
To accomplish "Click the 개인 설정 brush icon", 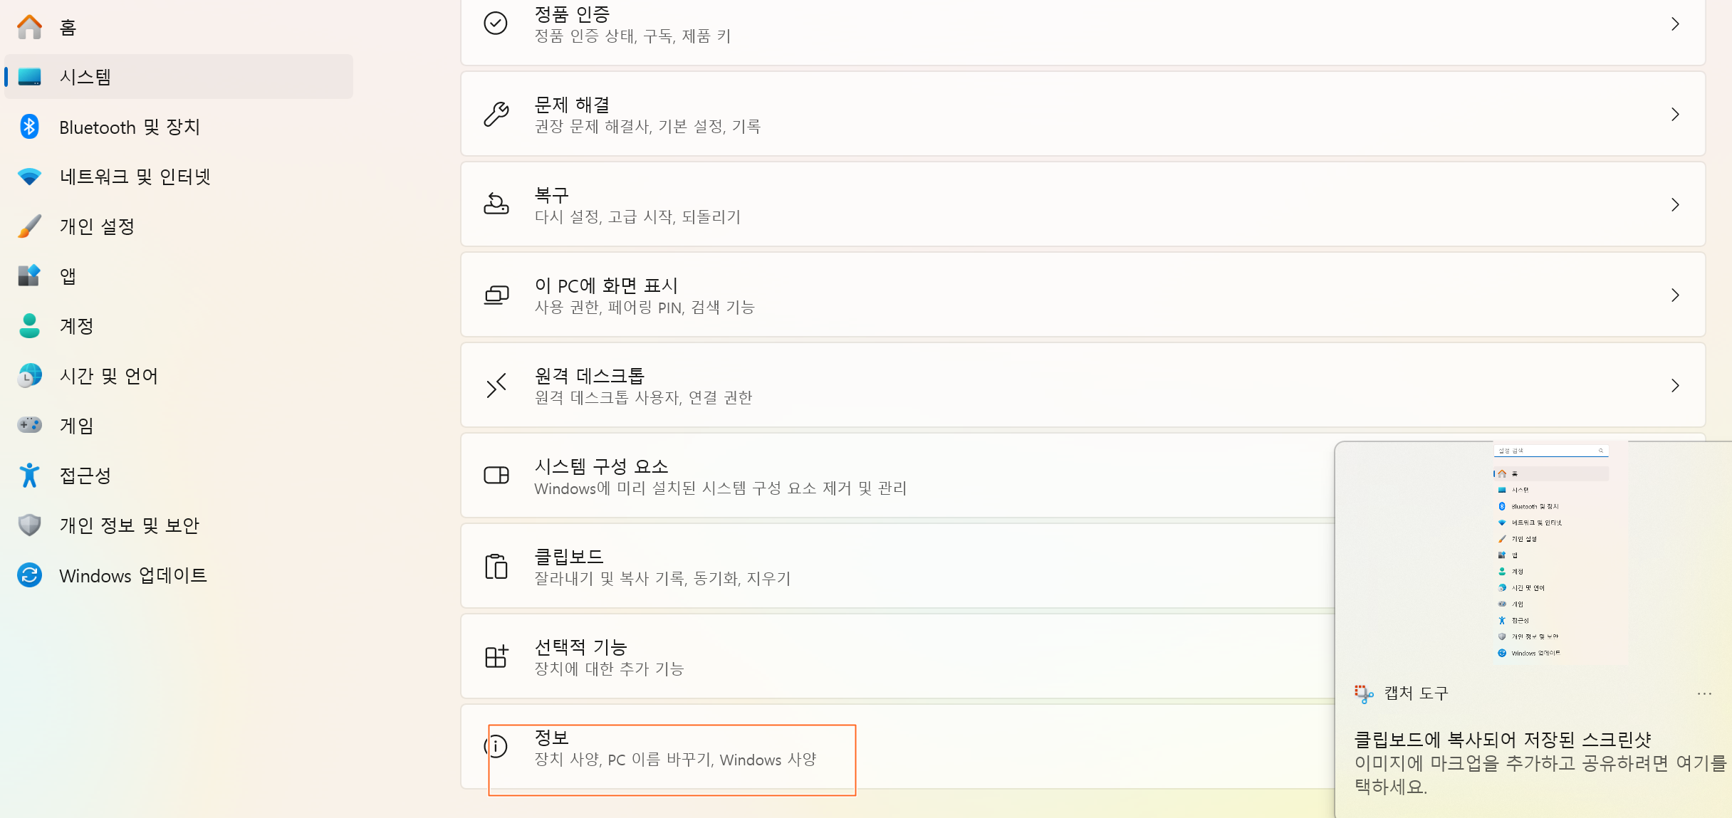I will pos(29,226).
